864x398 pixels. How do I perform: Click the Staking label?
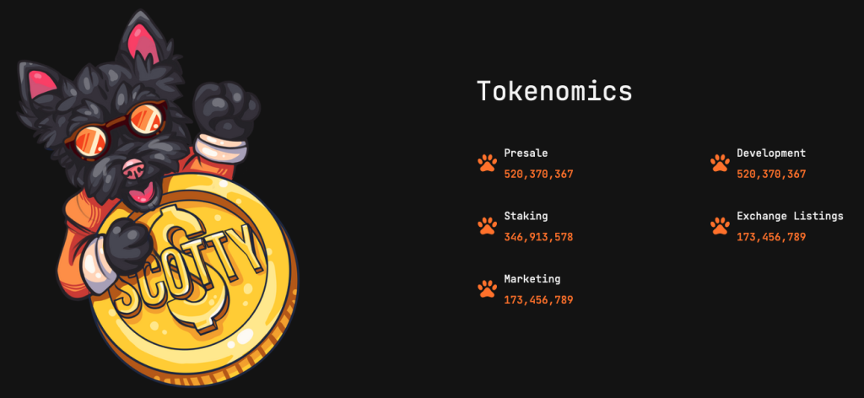click(x=526, y=216)
